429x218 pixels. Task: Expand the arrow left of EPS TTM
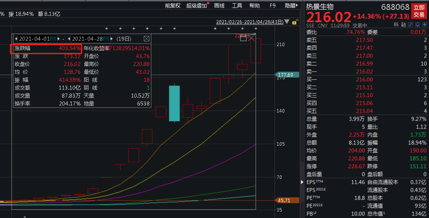pos(302,182)
